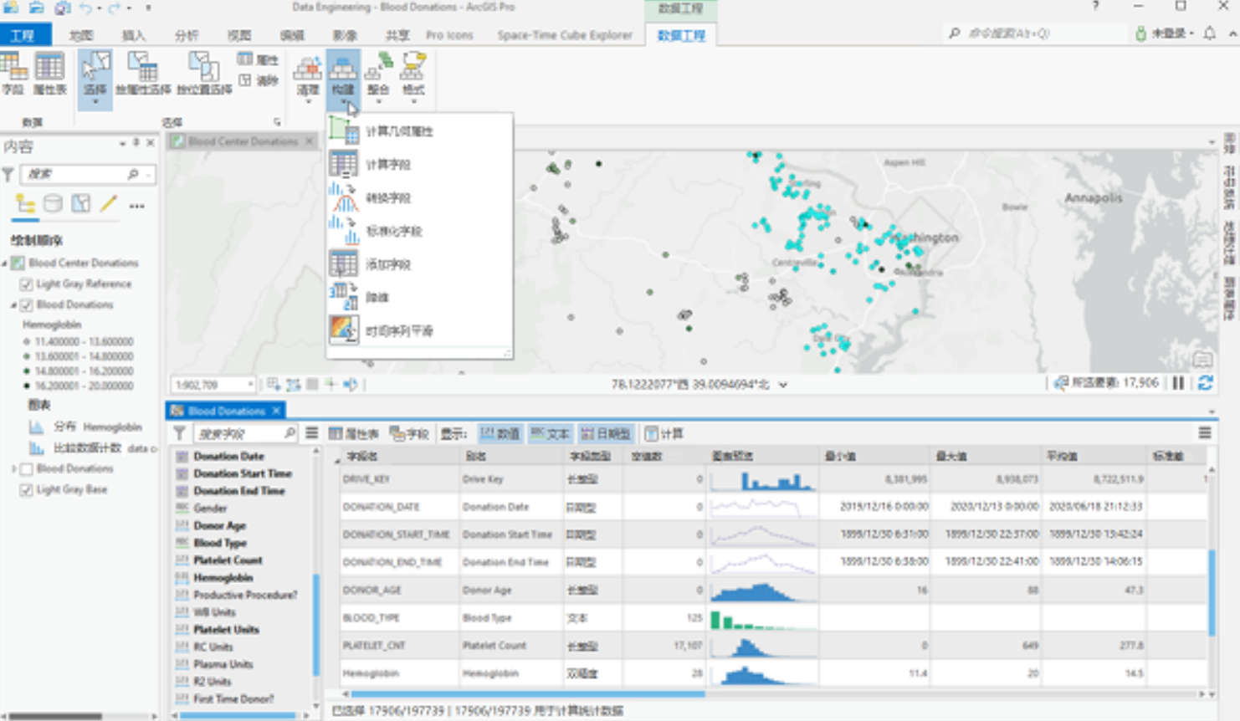1240x721 pixels.
Task: Click the undo arrow in title bar
Action: click(85, 8)
